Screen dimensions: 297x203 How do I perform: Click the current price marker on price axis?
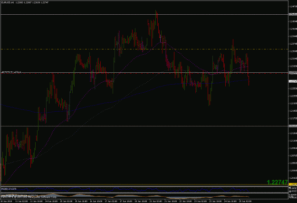(293, 81)
